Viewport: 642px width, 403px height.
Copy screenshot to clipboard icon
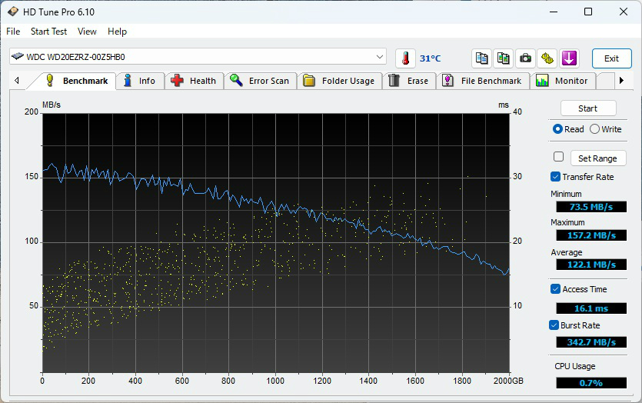504,58
